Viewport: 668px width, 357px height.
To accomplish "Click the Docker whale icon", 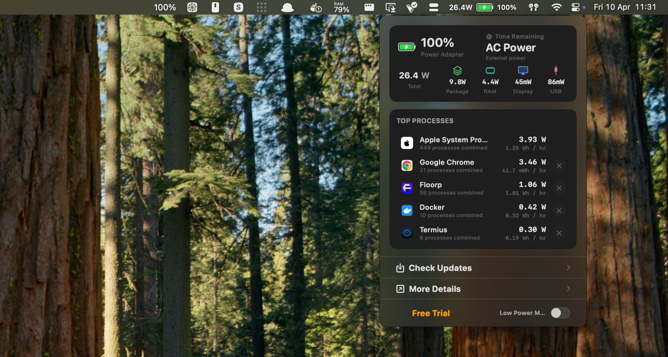I will 407,211.
